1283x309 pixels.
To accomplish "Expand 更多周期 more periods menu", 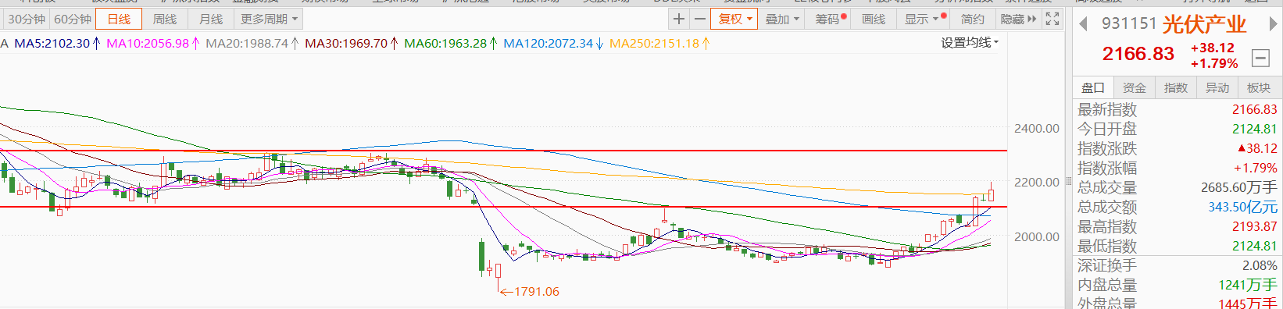I will click(x=269, y=19).
